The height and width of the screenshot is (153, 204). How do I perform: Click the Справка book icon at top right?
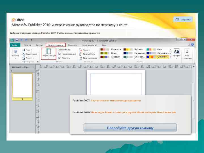[x=177, y=19]
